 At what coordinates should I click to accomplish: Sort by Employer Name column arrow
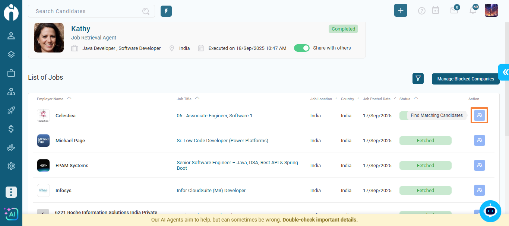pyautogui.click(x=69, y=98)
